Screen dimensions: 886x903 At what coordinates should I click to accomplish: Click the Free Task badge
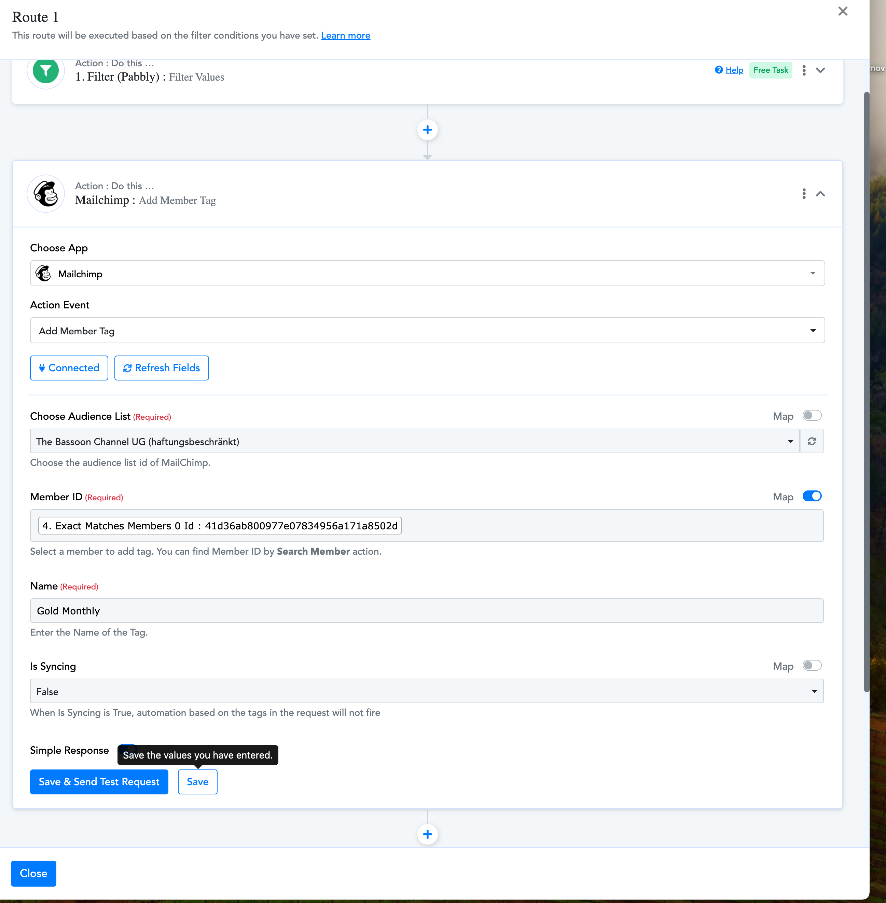click(x=771, y=70)
